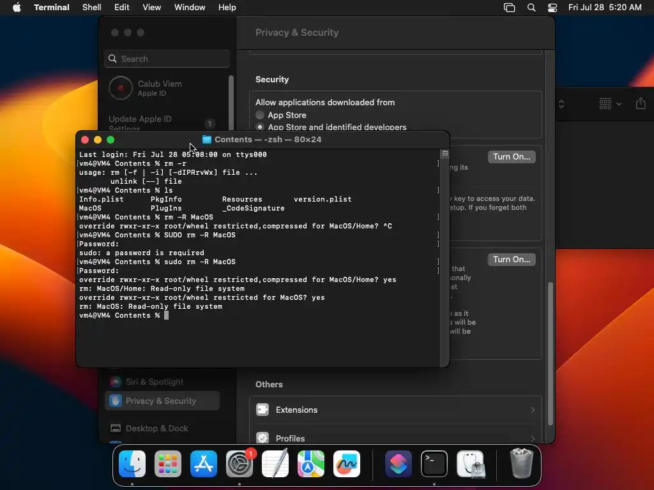Open Maps from the Dock

311,464
